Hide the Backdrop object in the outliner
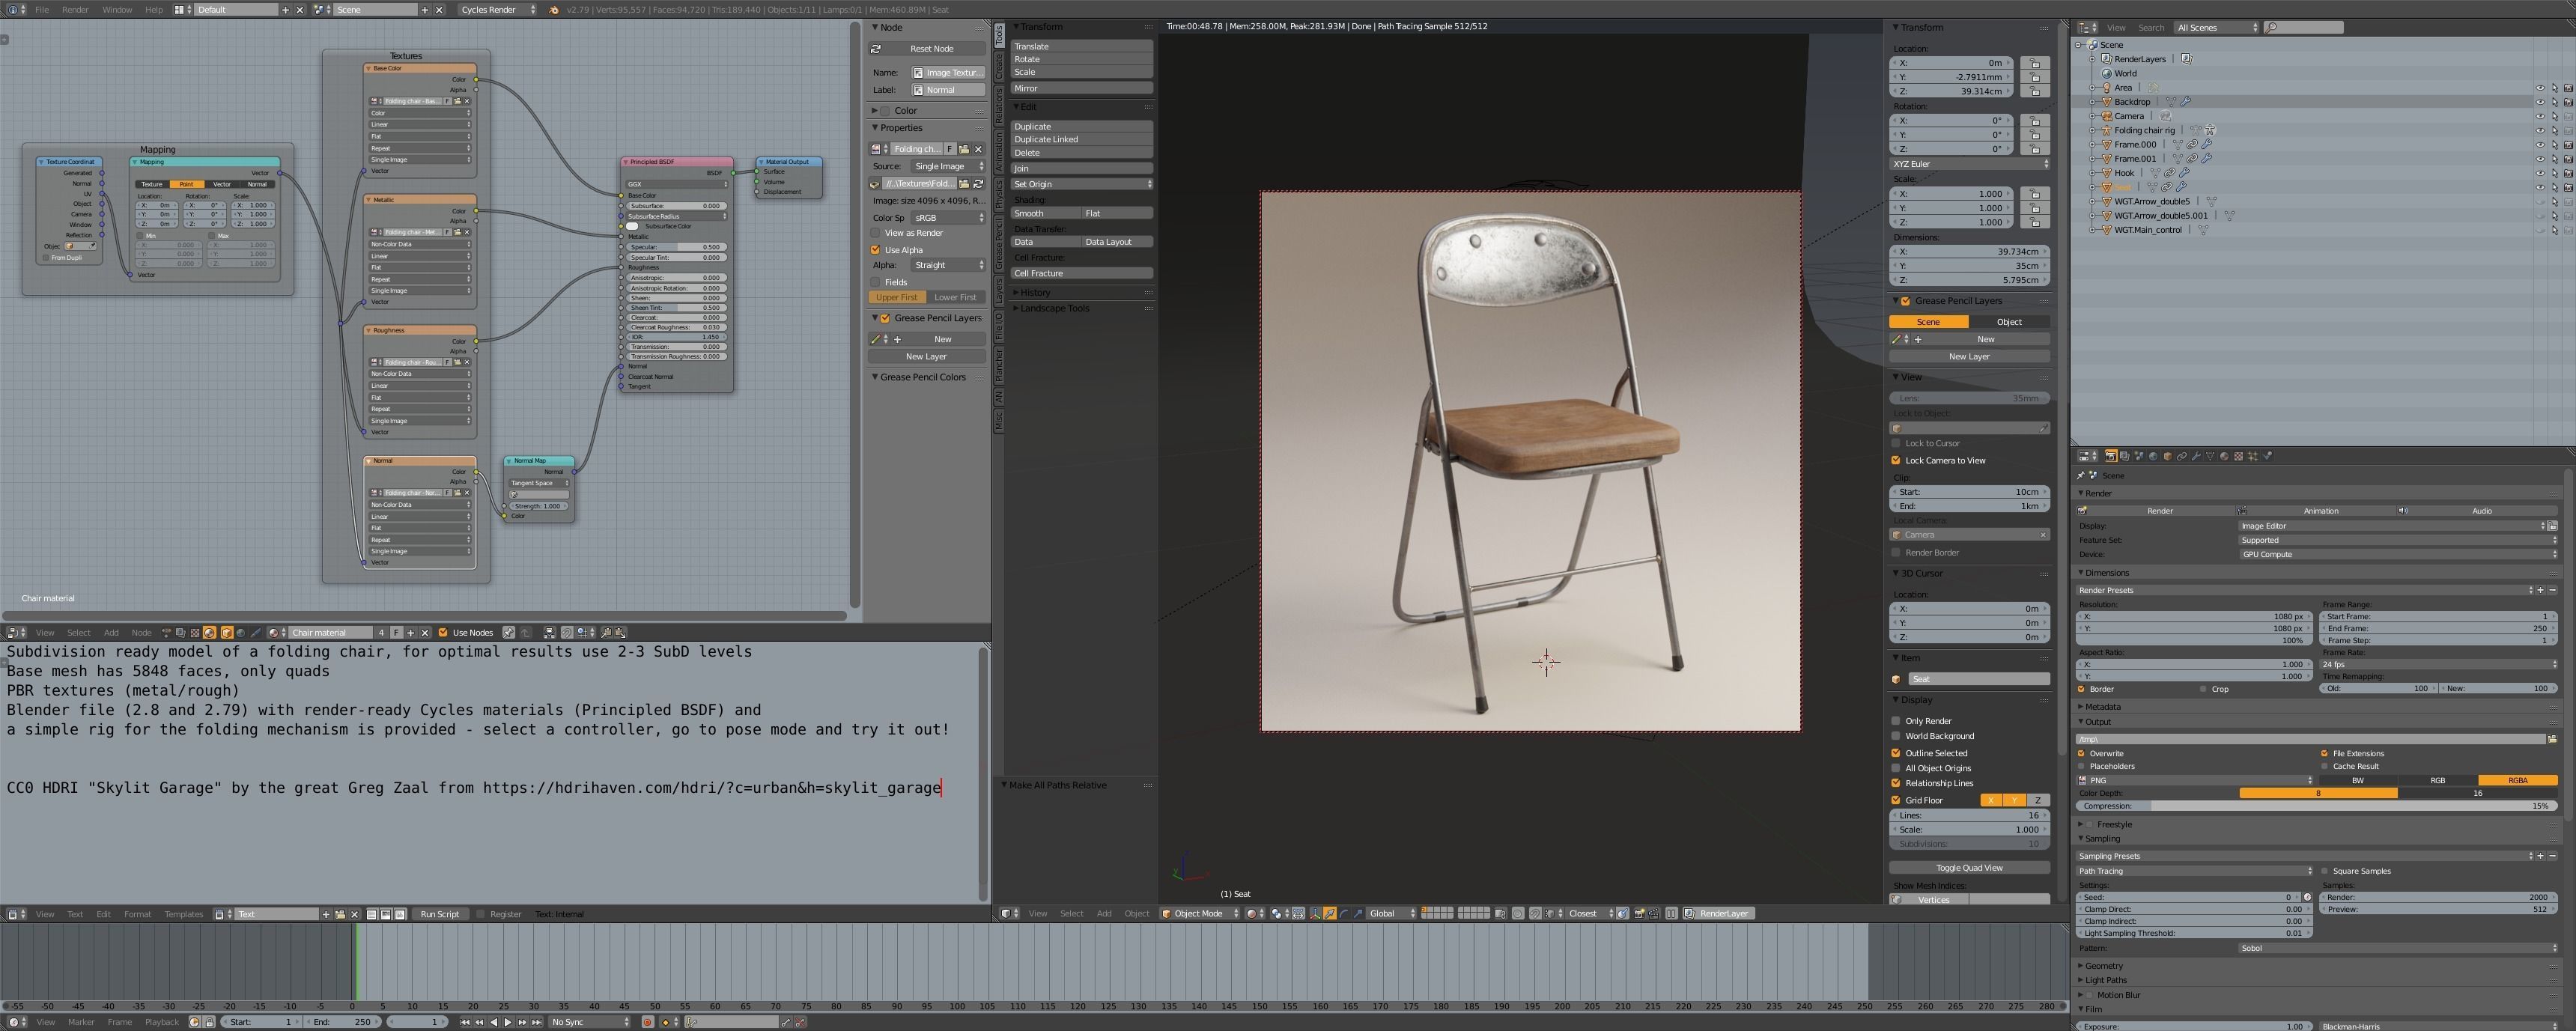 tap(2540, 102)
